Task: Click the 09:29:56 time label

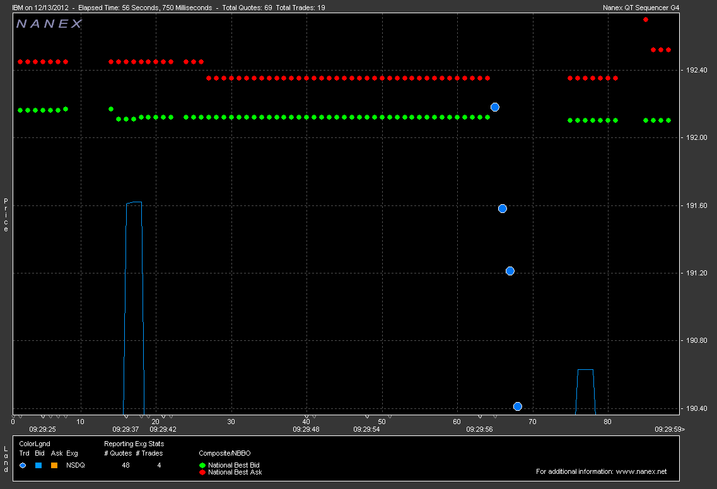Action: click(x=479, y=429)
